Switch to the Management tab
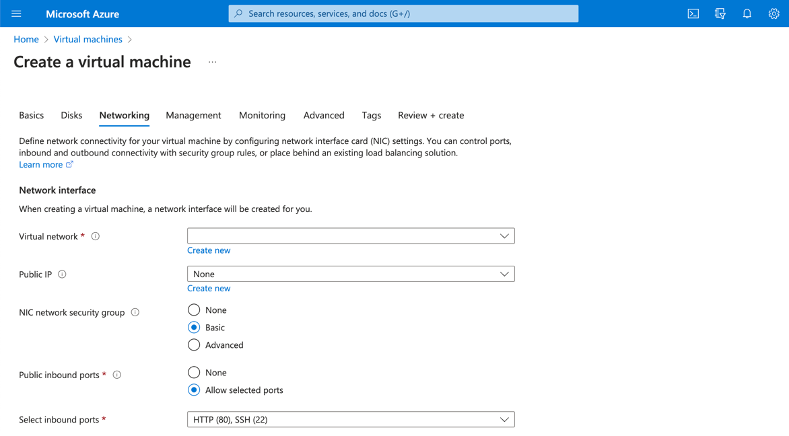The width and height of the screenshot is (789, 436). [193, 115]
